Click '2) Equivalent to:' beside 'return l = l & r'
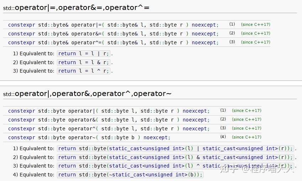This screenshot has height=181, width=302. click(33, 62)
